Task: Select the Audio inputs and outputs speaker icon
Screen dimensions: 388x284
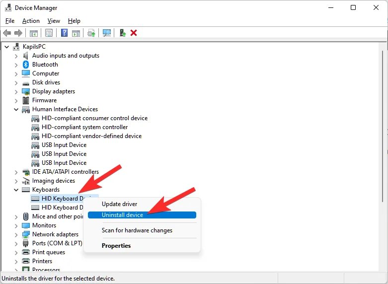Action: (x=26, y=56)
